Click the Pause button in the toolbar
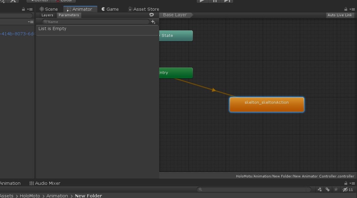Viewport: 357px width, 198px height. pyautogui.click(x=215, y=1)
